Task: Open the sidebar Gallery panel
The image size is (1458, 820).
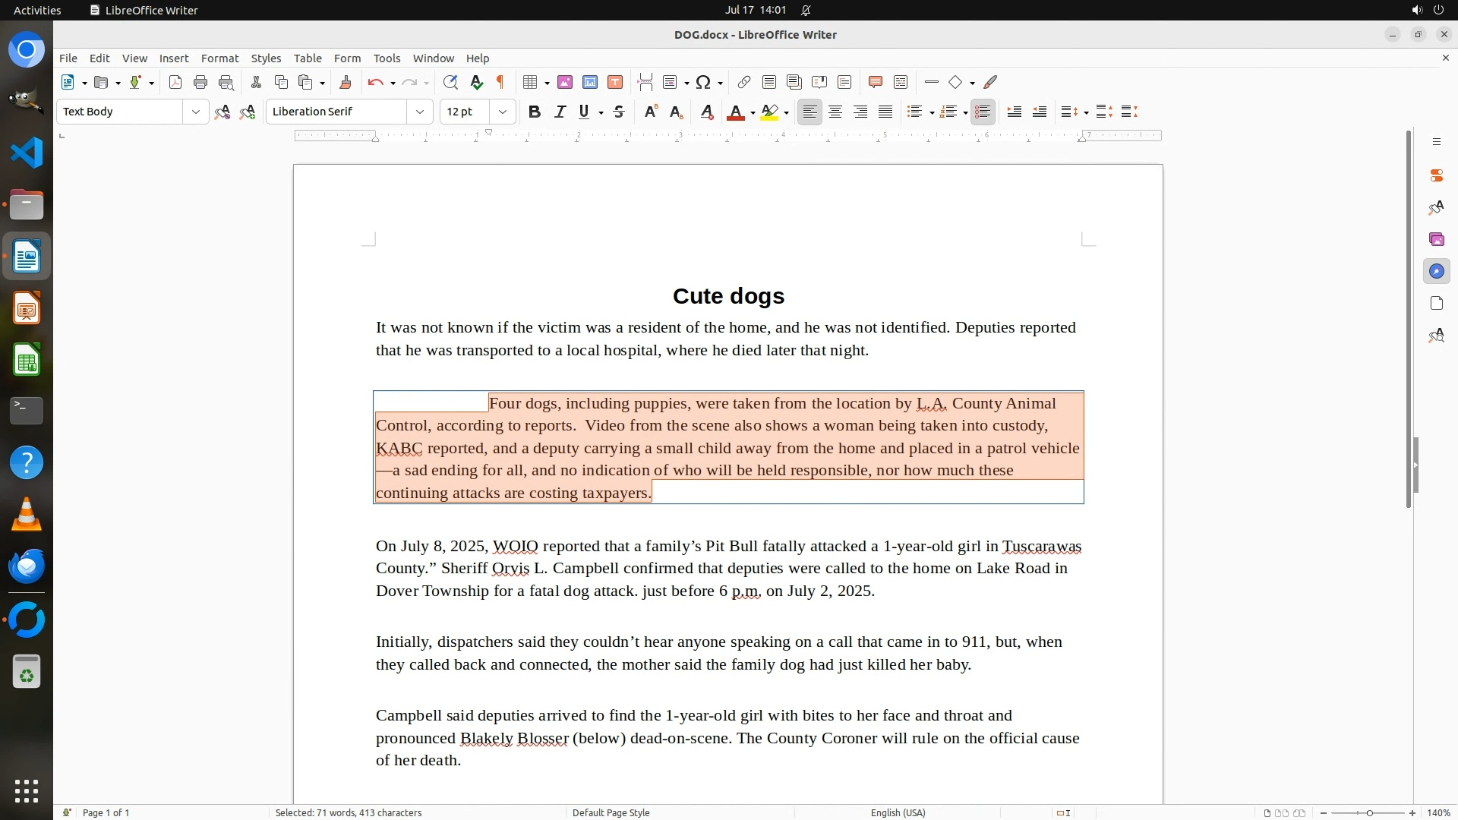Action: coord(1436,240)
